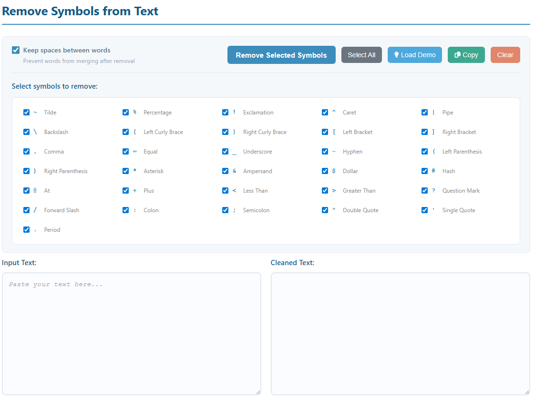Uncheck the Dollar sign checkbox
535x402 pixels.
tap(325, 171)
